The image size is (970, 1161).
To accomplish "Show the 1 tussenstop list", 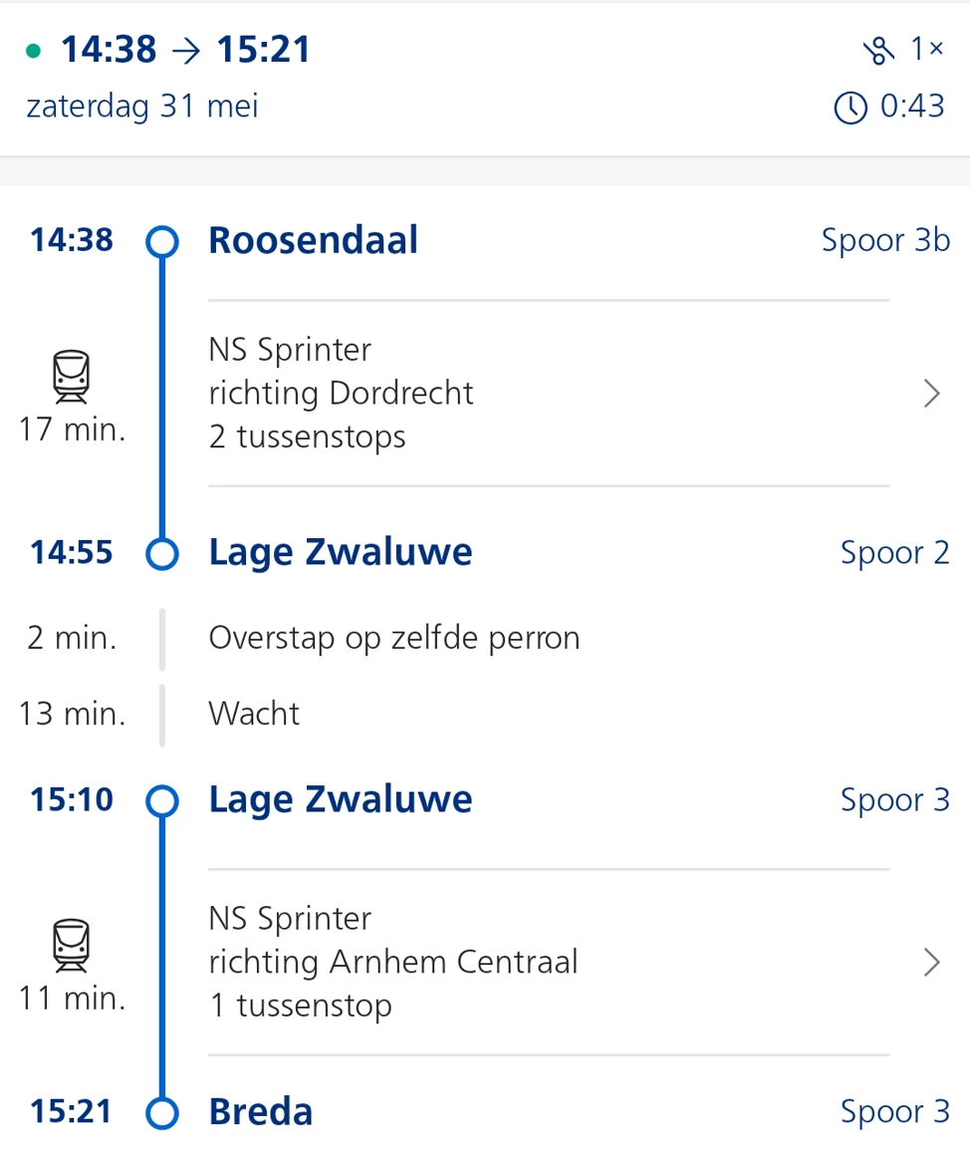I will (300, 1006).
